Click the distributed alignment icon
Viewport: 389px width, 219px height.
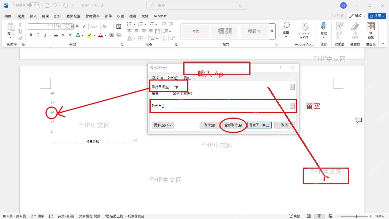(x=158, y=31)
